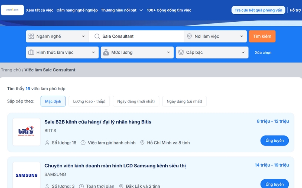Click Tra cứu kết quả phỏng vấn button
Viewport: 302px width, 188px height.
tap(258, 10)
